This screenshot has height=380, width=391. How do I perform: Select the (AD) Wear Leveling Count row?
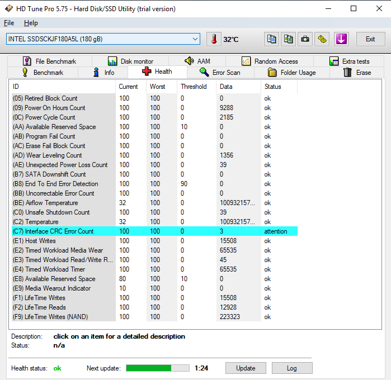click(154, 155)
